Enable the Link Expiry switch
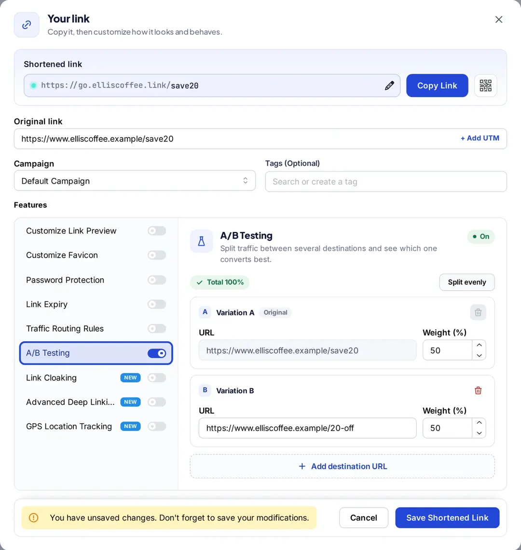Screen dimensions: 521x550 point(157,304)
